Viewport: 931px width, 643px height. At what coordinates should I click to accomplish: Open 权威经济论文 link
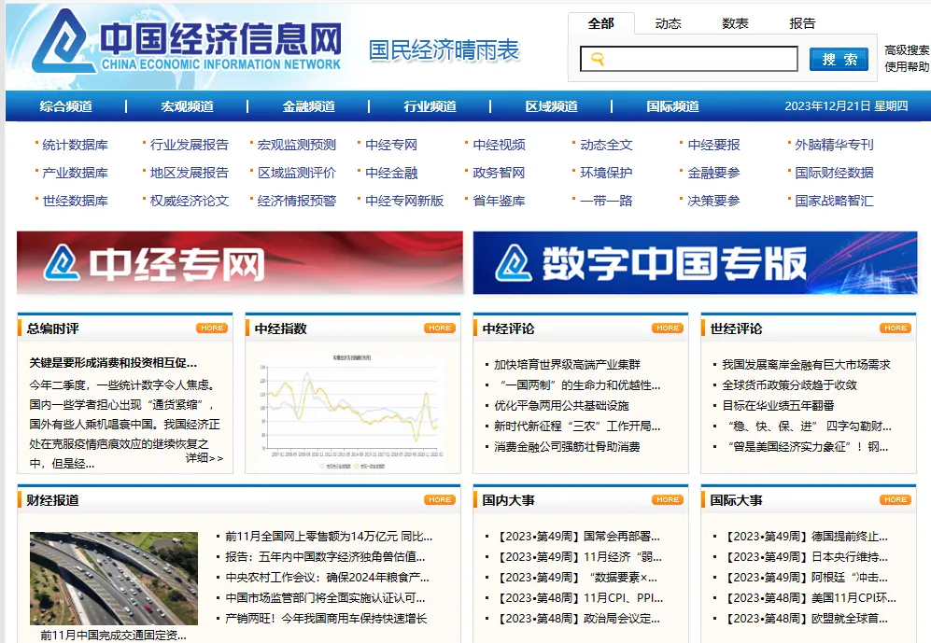(189, 201)
